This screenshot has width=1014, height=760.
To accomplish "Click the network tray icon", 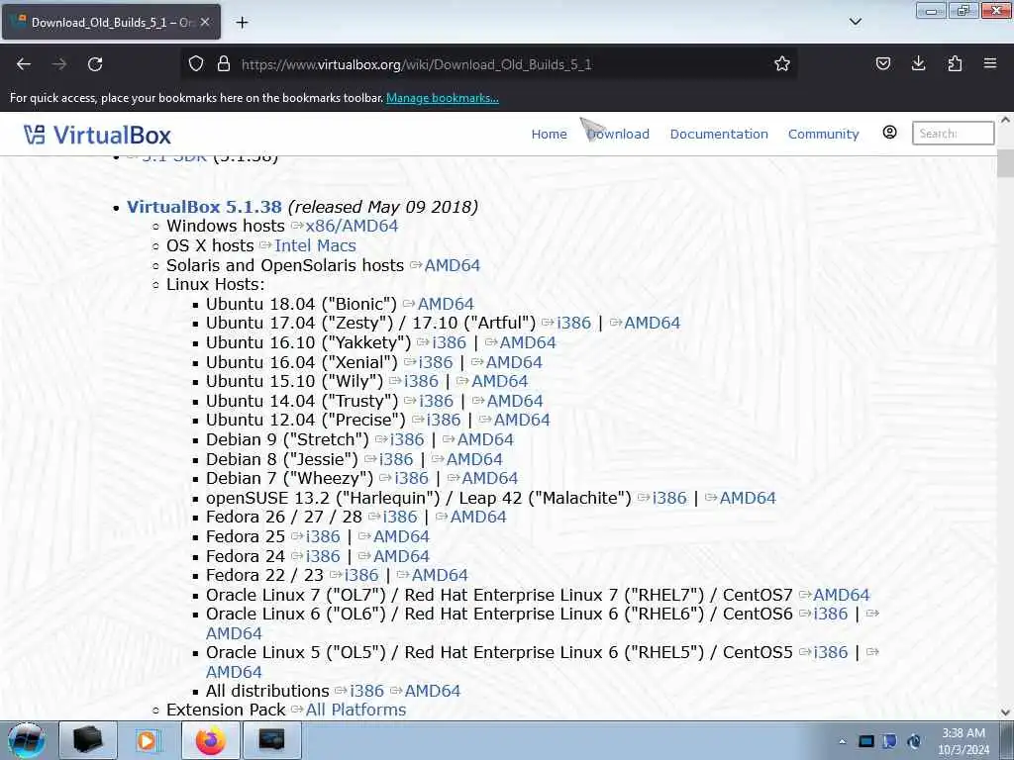I will pyautogui.click(x=865, y=741).
